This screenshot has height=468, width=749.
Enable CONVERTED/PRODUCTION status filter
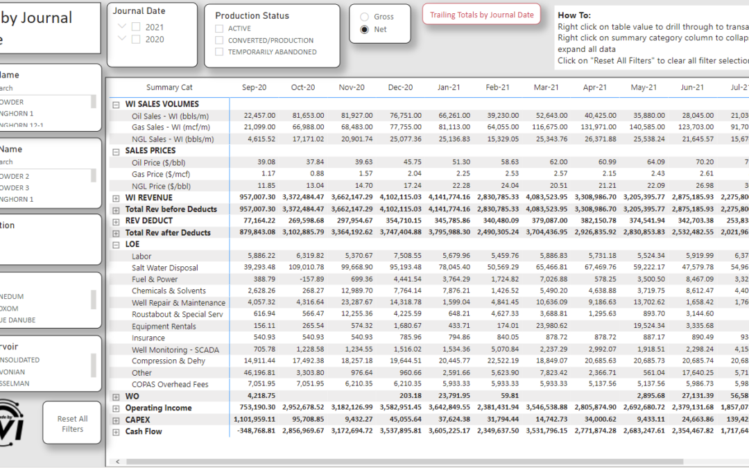point(219,41)
